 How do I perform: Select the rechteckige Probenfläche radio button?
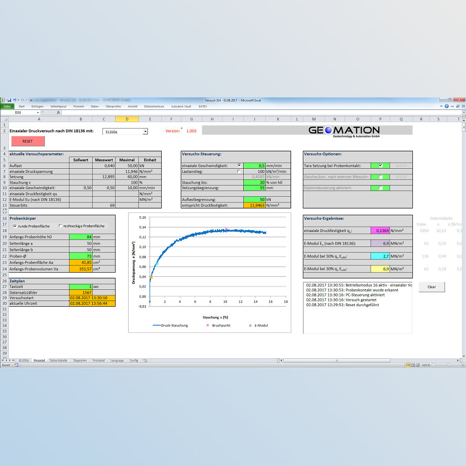[60, 226]
